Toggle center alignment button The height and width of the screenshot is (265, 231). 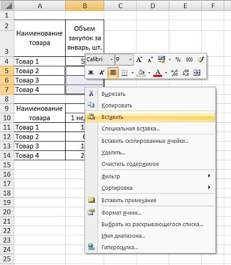click(x=113, y=73)
